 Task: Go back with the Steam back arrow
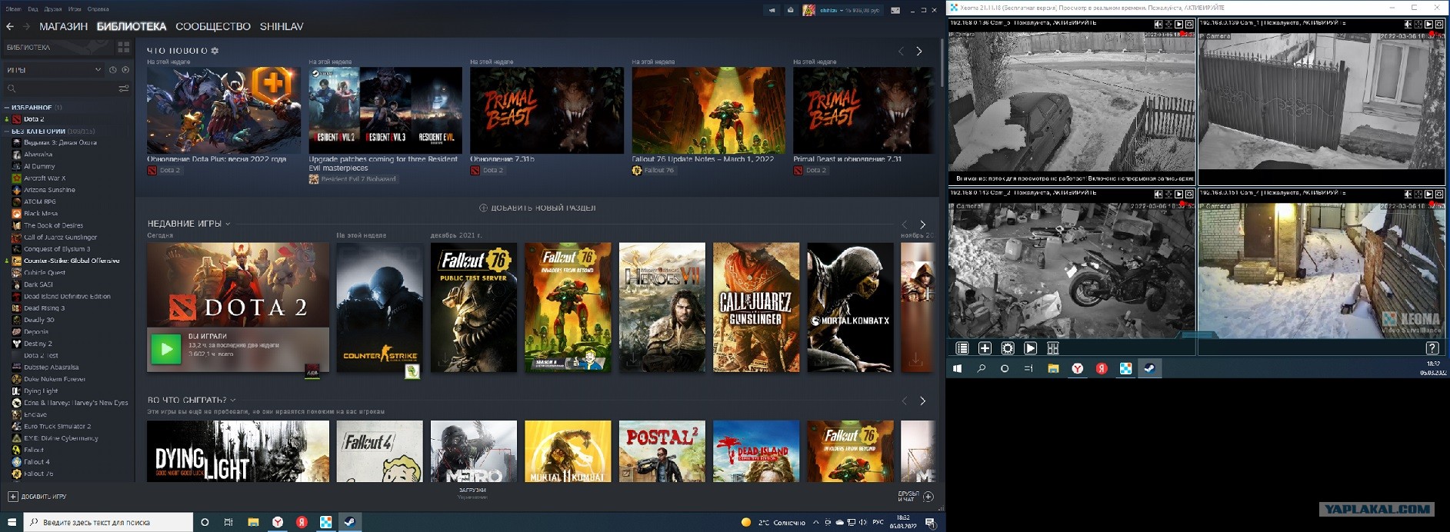click(x=10, y=26)
